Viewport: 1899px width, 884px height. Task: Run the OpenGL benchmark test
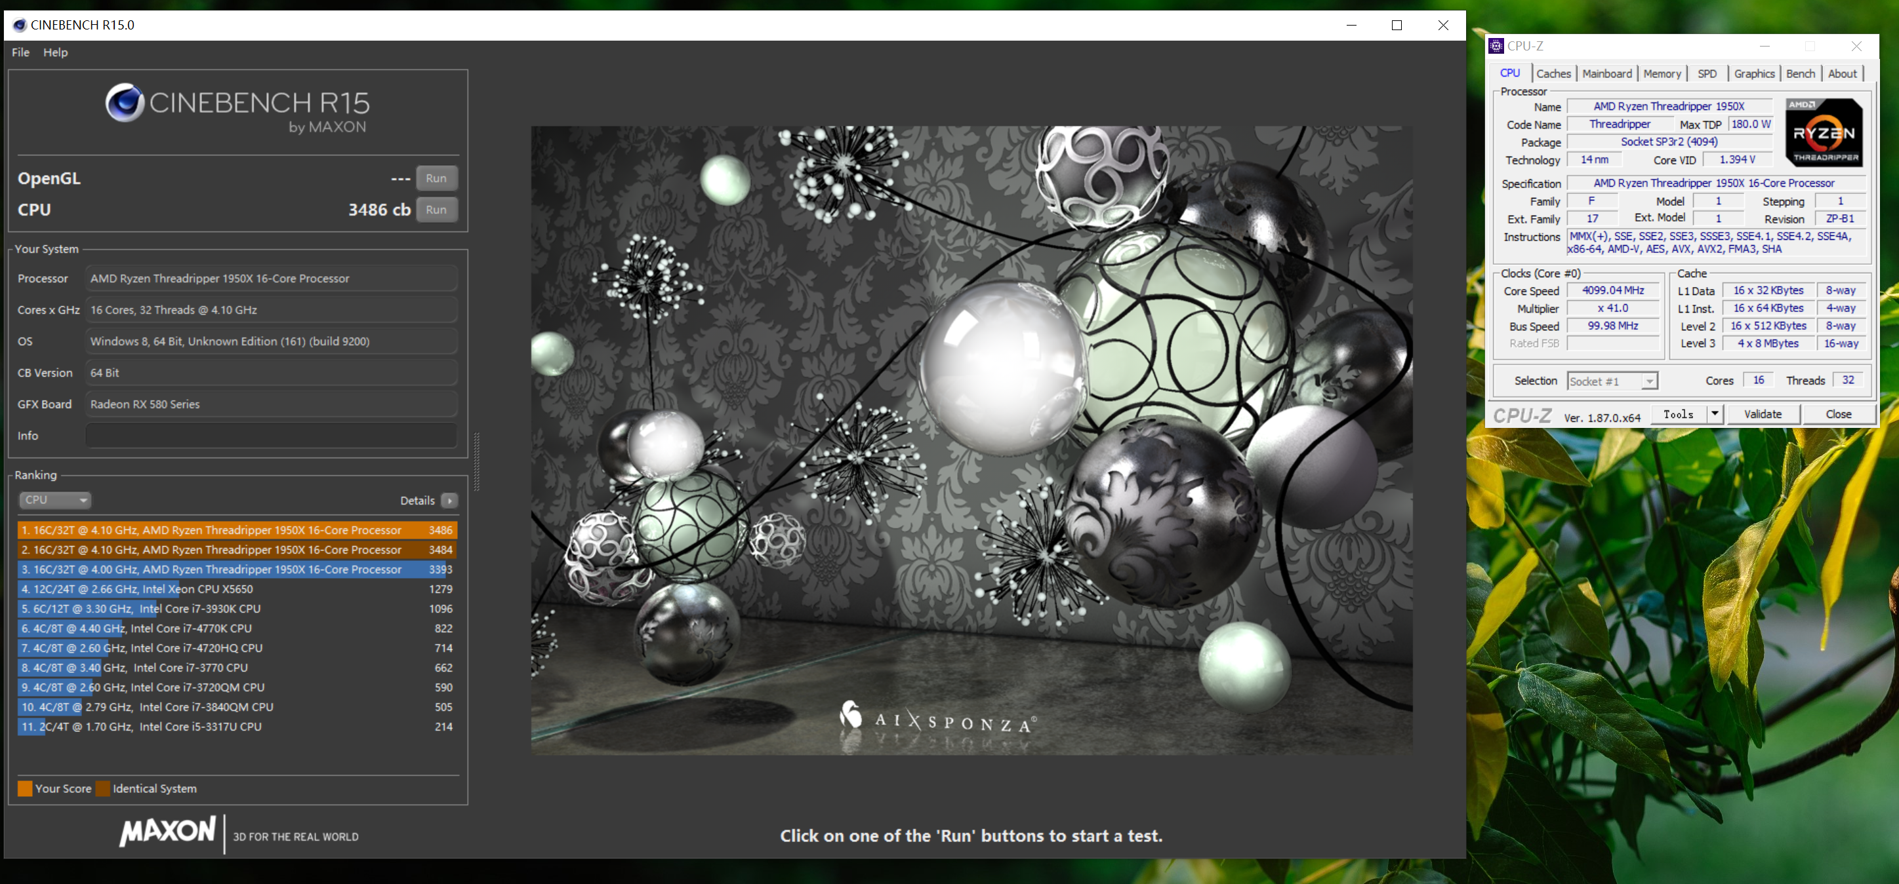(436, 178)
